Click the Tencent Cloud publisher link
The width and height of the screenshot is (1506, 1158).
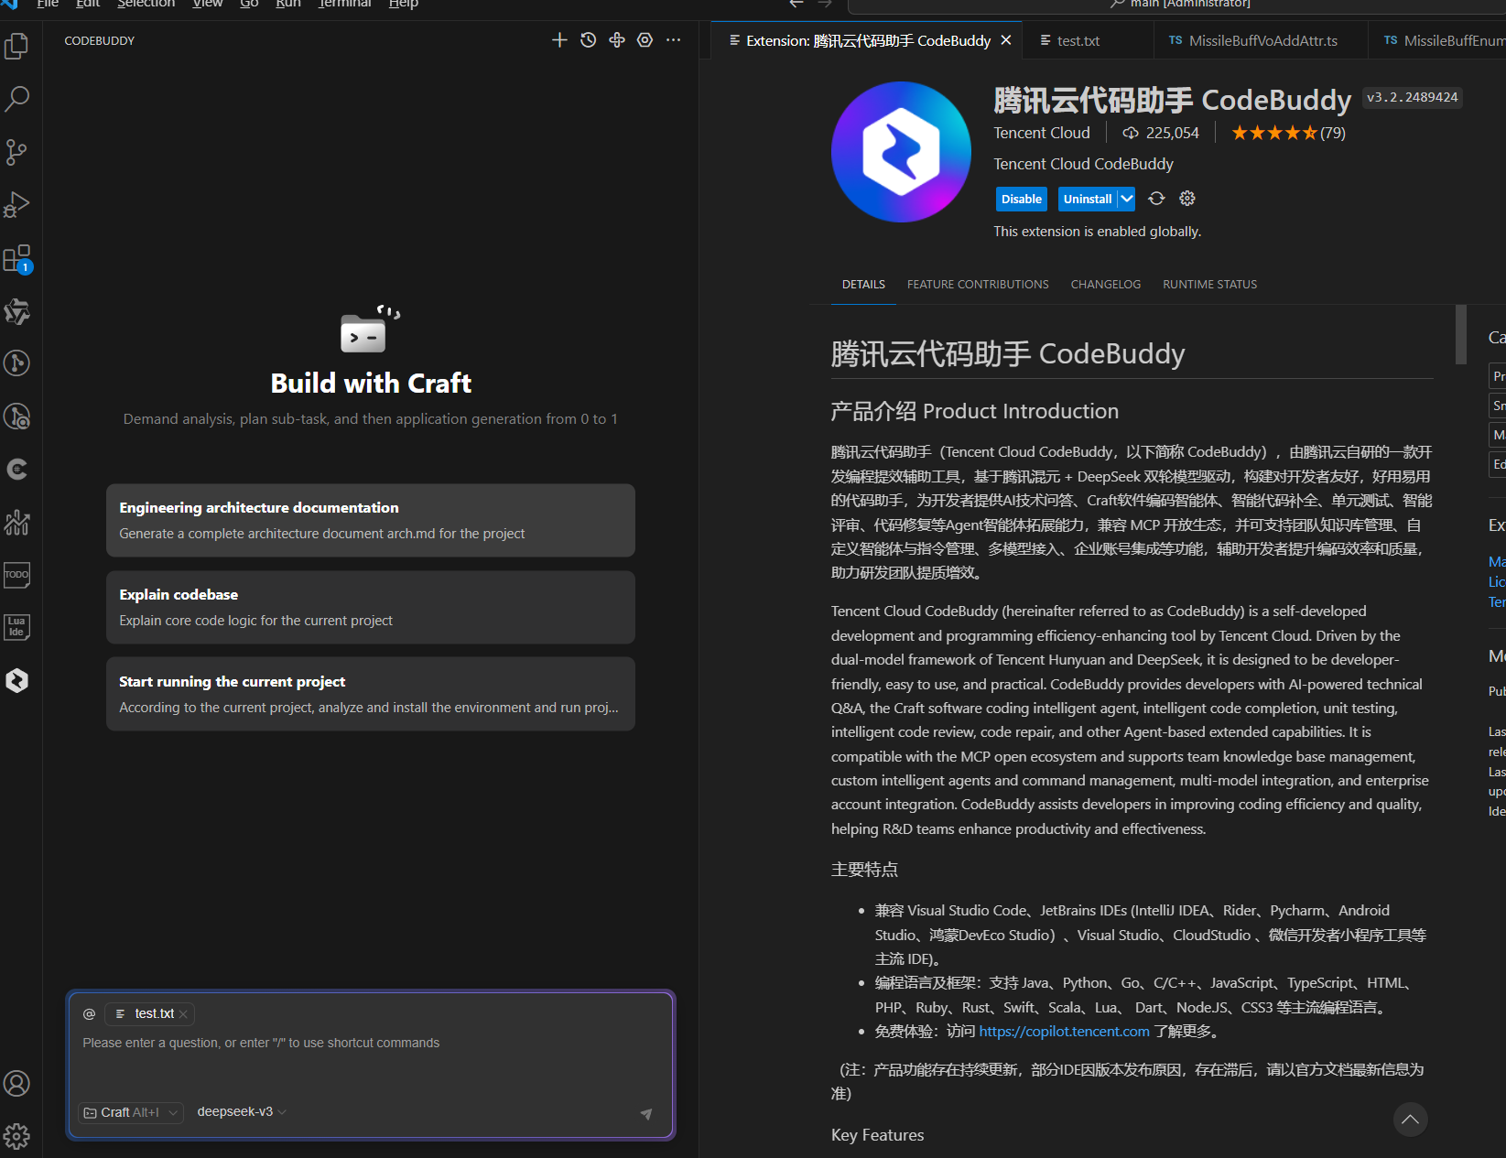pyautogui.click(x=1042, y=133)
